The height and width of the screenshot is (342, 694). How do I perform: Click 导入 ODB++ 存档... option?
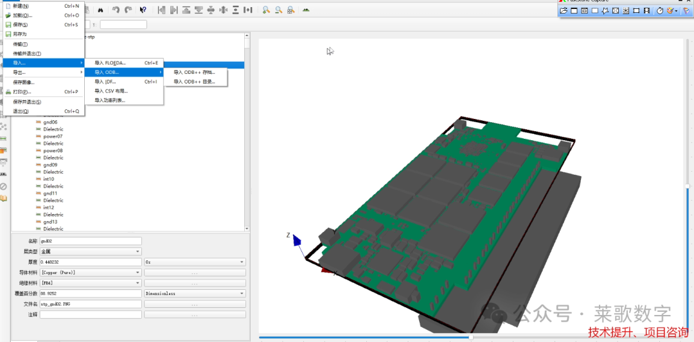point(195,72)
